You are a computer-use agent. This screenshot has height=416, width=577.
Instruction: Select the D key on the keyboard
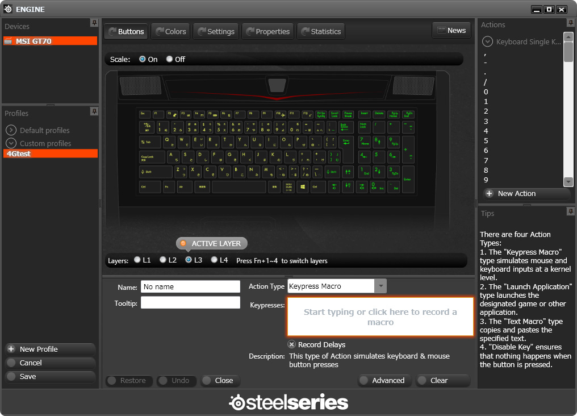tap(202, 157)
